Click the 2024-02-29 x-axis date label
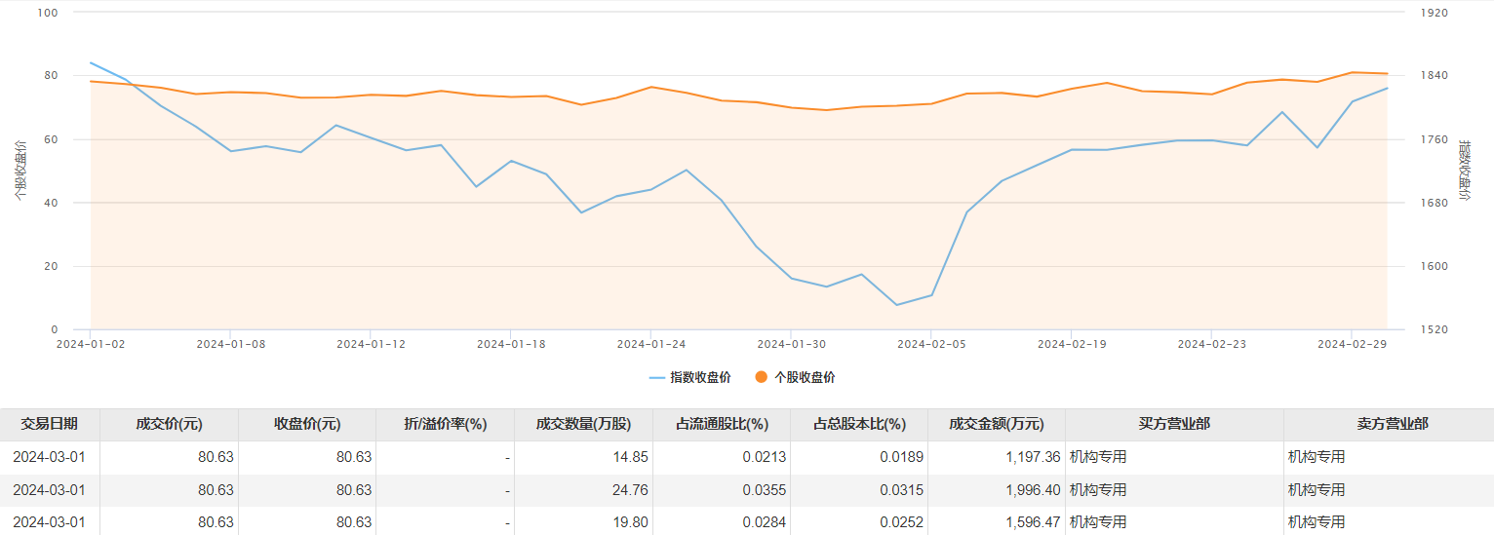1494x535 pixels. pyautogui.click(x=1351, y=344)
